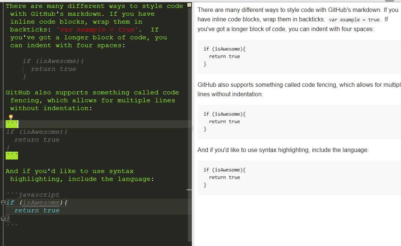Click the white stripe mark in the editor scrollbar
The height and width of the screenshot is (246, 401).
pos(189,190)
